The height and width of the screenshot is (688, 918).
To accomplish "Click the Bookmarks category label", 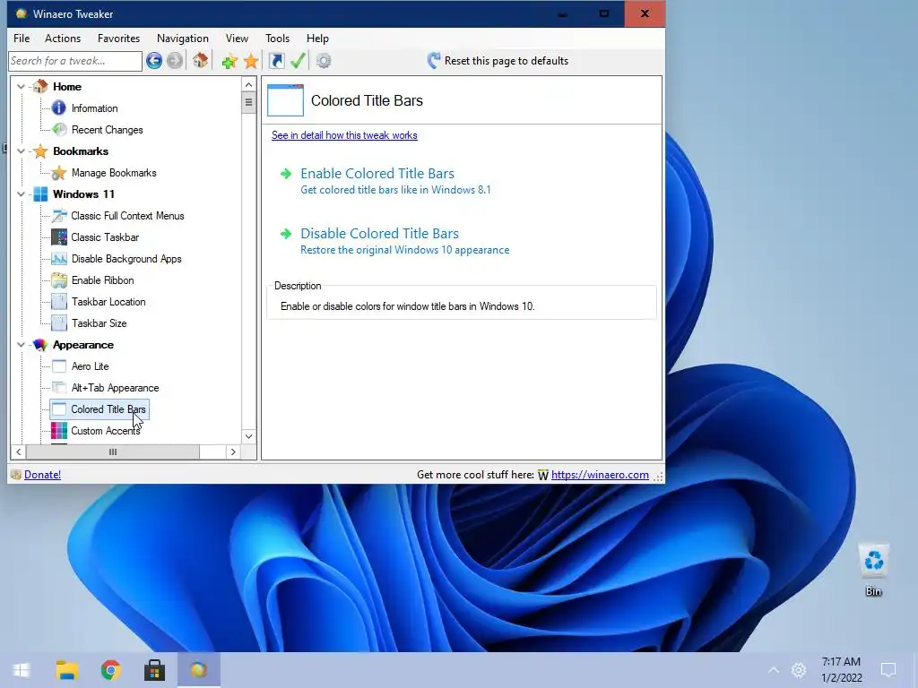I will (80, 151).
